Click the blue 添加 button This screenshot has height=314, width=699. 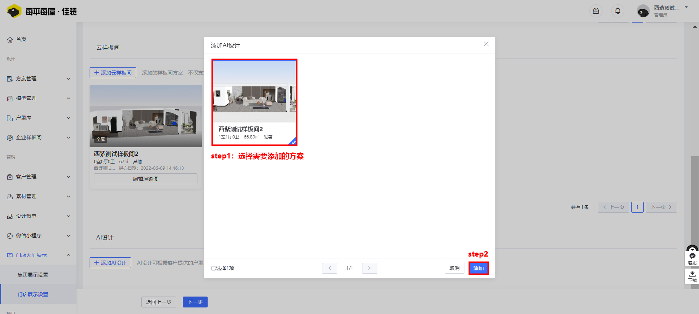coord(479,268)
